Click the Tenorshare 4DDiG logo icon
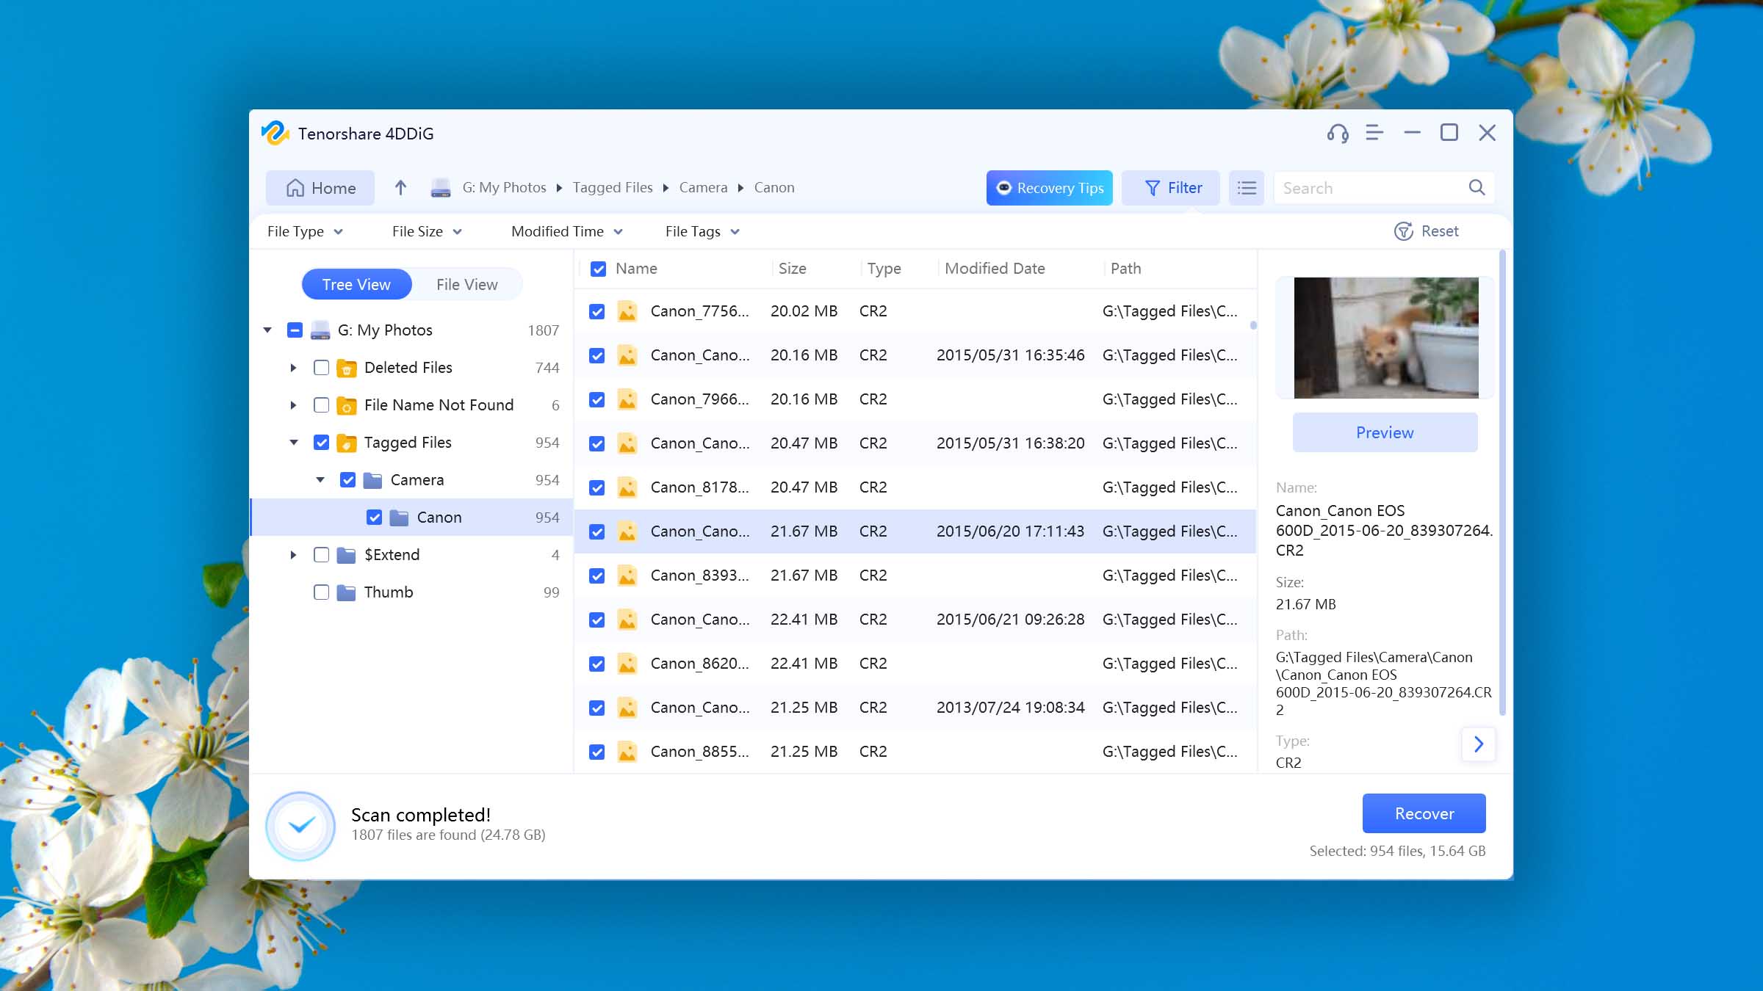Viewport: 1763px width, 991px height. [x=275, y=133]
